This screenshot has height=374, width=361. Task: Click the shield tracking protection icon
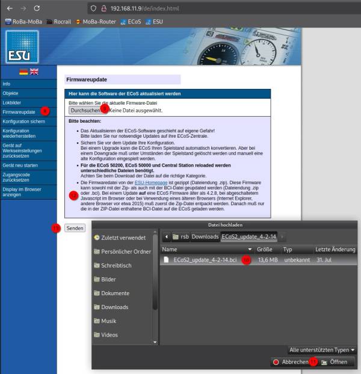(93, 8)
